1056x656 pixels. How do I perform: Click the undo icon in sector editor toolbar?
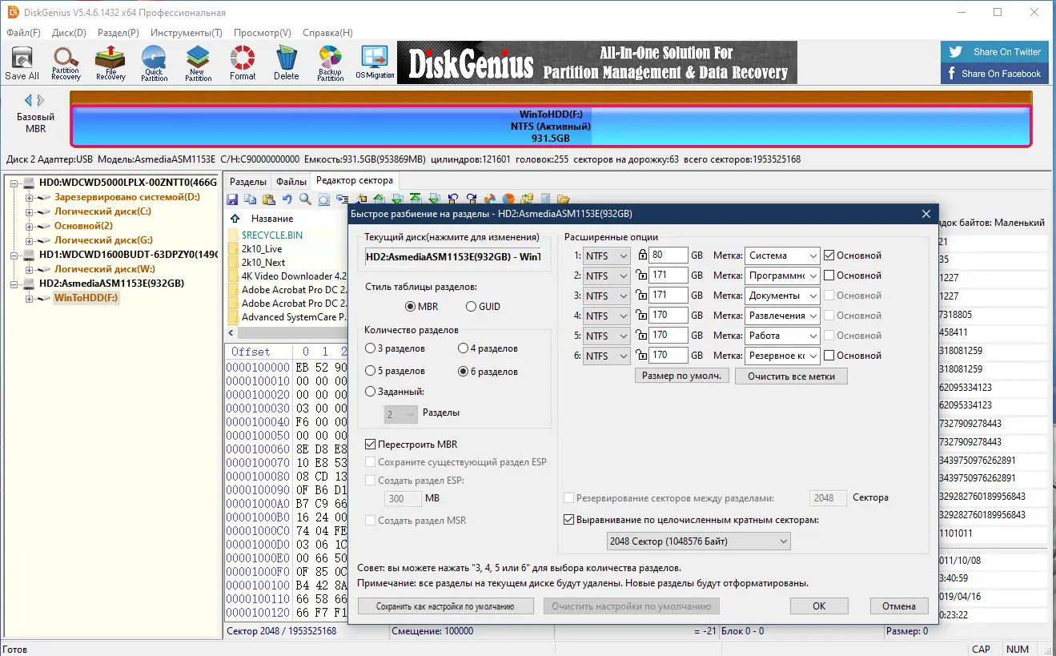click(287, 199)
